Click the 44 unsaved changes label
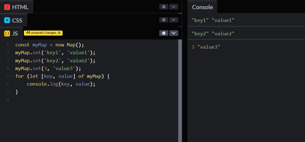 pos(41,33)
